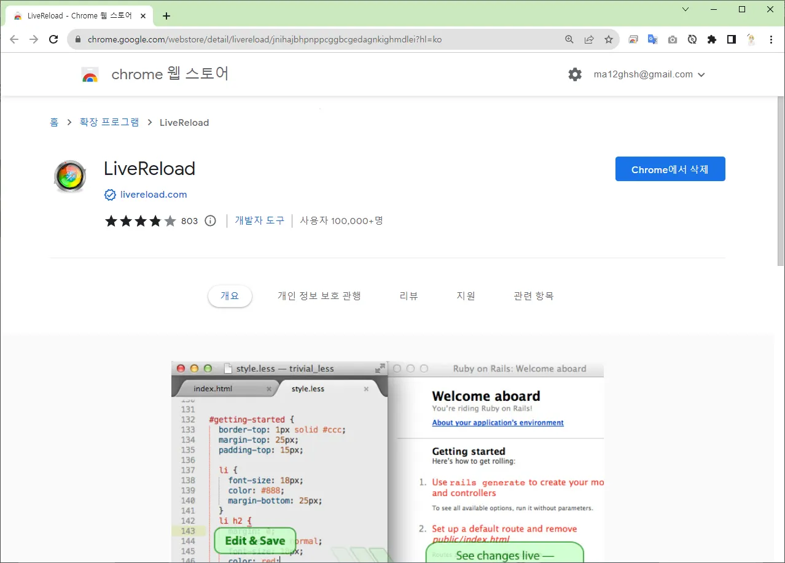Image resolution: width=785 pixels, height=563 pixels.
Task: Click the LiveReload heading text
Action: pos(149,169)
